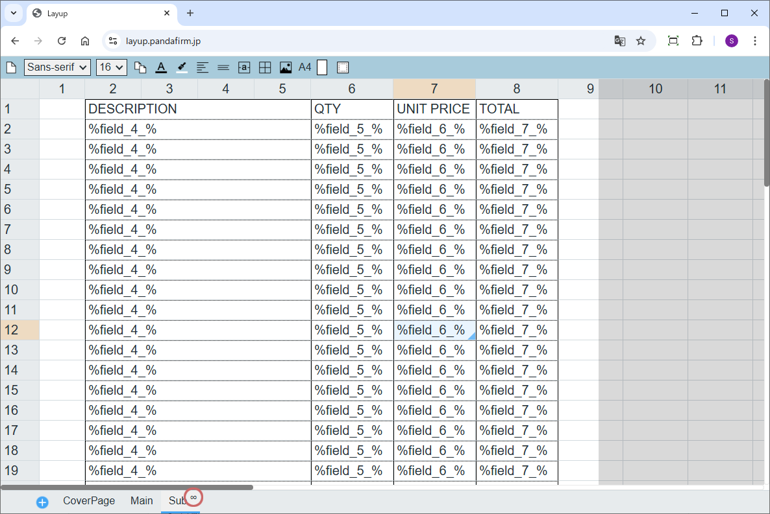The height and width of the screenshot is (514, 770).
Task: Open the font size 16 dropdown
Action: point(111,67)
